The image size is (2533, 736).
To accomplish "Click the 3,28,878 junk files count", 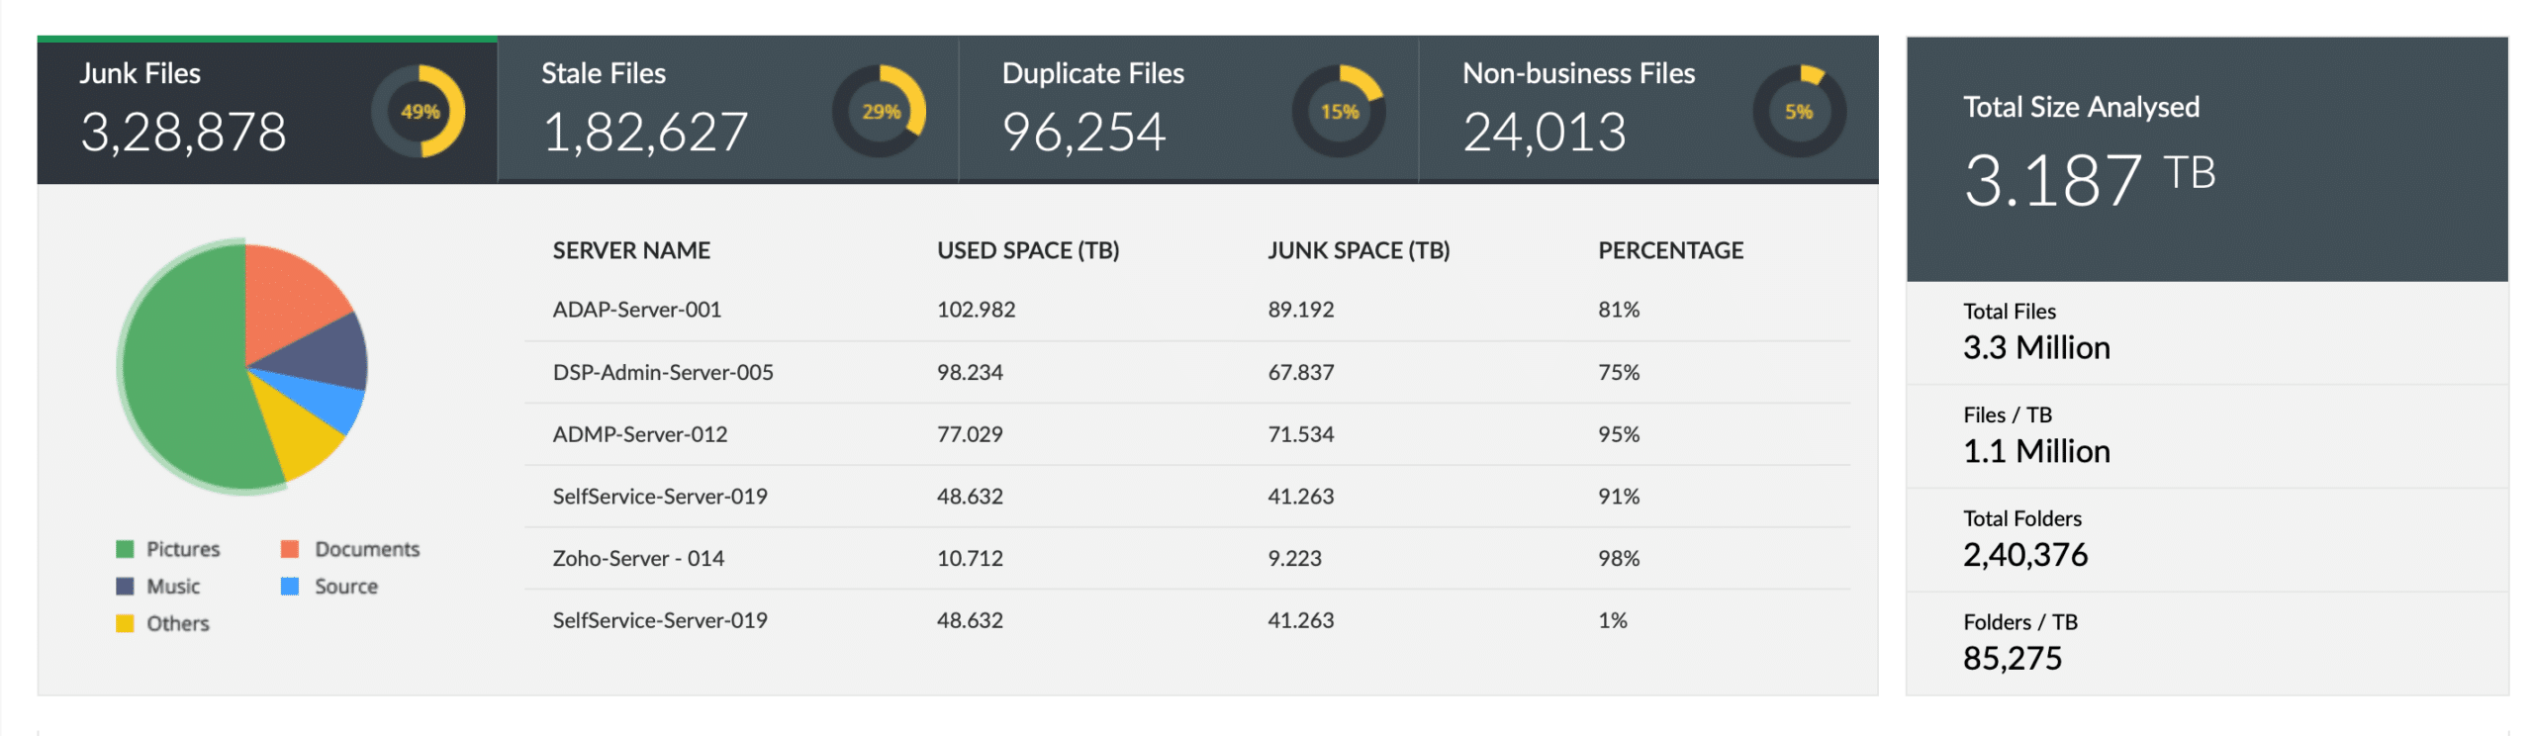I will pyautogui.click(x=183, y=133).
